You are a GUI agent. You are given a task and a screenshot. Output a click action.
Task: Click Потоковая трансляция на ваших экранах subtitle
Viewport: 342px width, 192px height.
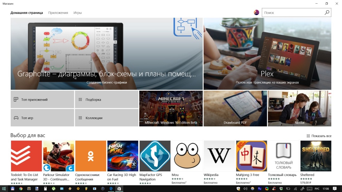point(267,82)
